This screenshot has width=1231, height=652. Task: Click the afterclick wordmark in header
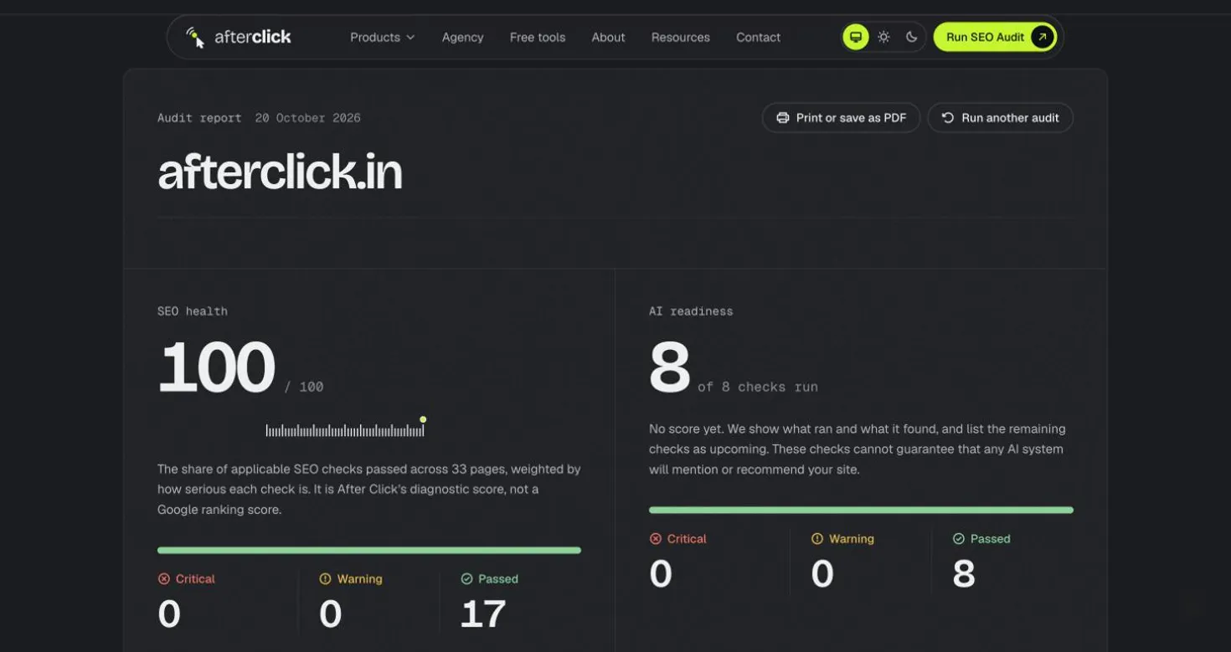[253, 37]
